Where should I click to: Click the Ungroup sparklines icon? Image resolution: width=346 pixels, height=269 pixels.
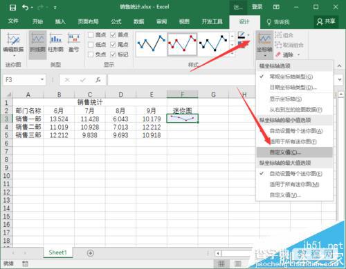[278, 45]
